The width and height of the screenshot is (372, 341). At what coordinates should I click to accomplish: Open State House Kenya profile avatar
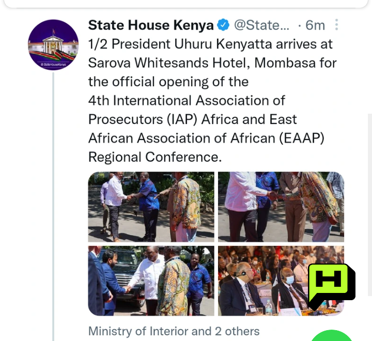53,45
